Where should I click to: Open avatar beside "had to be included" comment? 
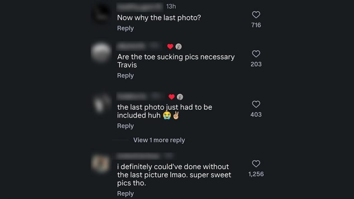[x=100, y=104]
